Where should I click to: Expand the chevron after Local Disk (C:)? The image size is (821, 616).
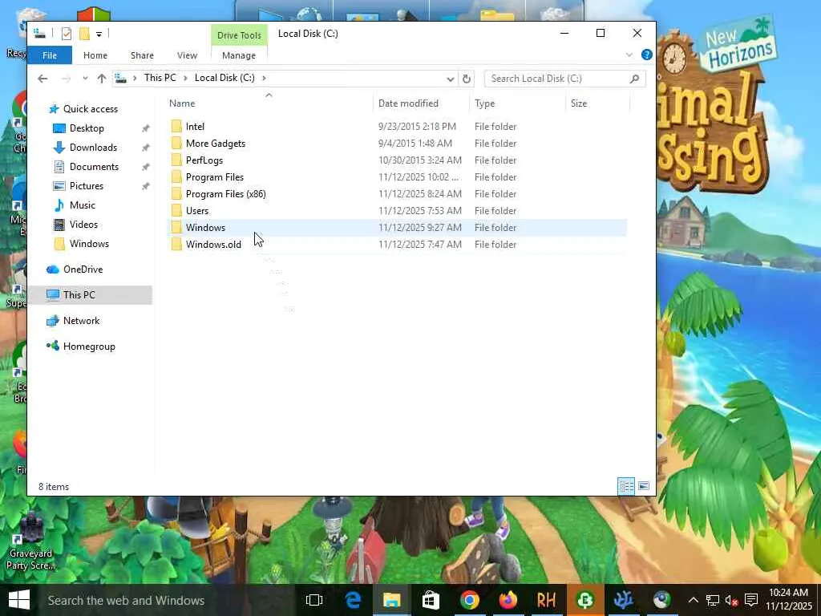(264, 78)
